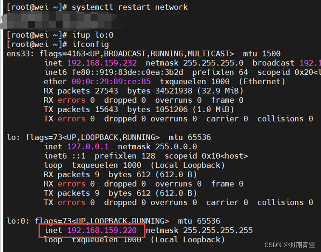Screen dimensions: 321x252
Task: Click the red-boxed IP 192.168.159.220
Action: pyautogui.click(x=102, y=231)
